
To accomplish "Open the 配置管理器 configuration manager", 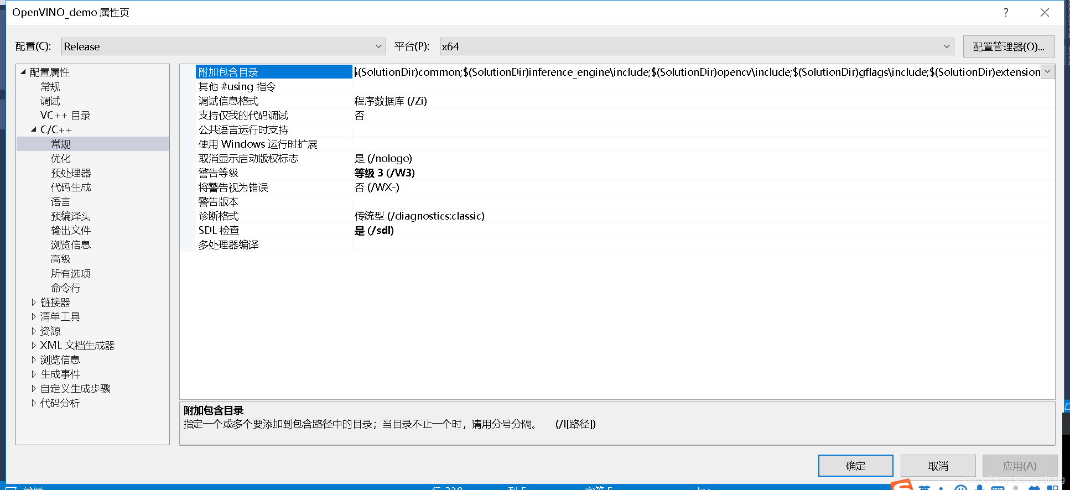I will pos(1009,46).
